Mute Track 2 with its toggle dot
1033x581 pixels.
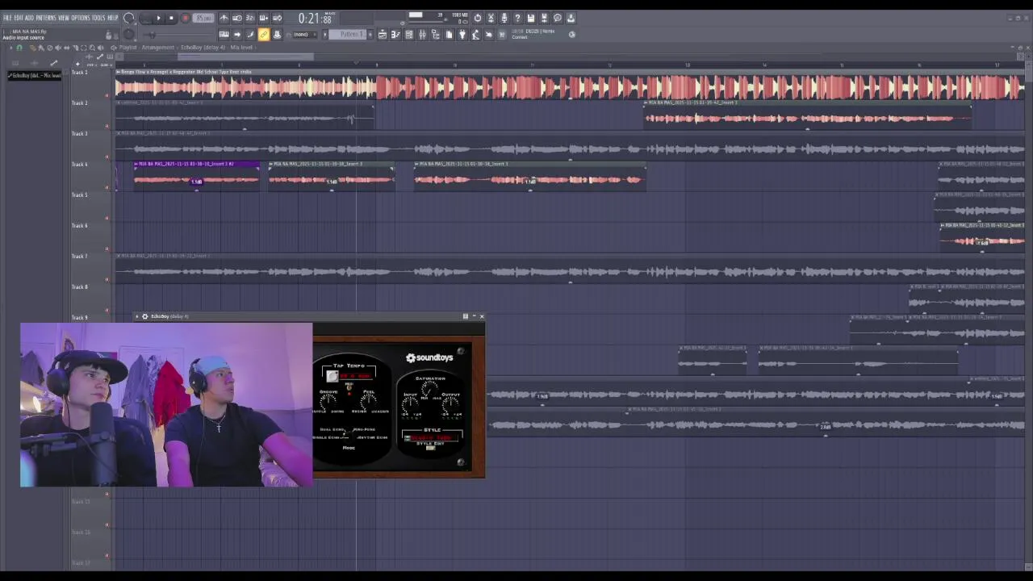[107, 126]
